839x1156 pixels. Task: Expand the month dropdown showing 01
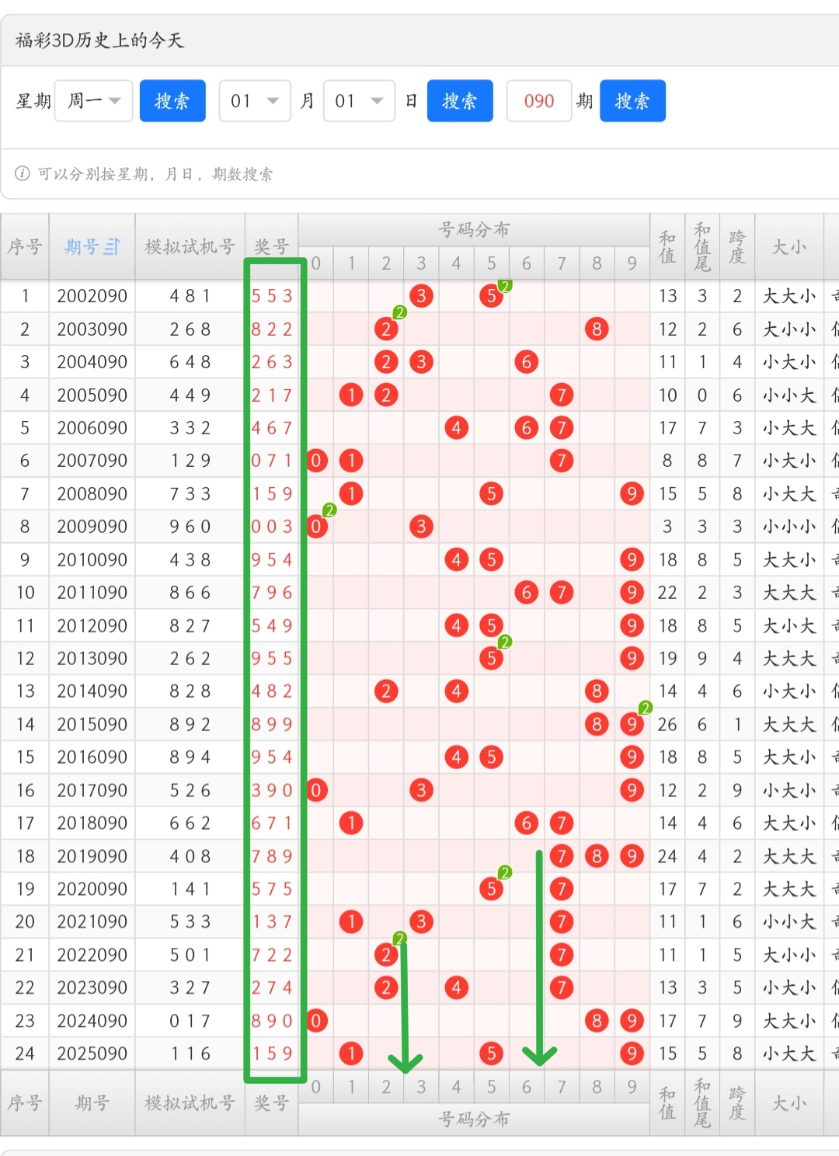click(255, 101)
